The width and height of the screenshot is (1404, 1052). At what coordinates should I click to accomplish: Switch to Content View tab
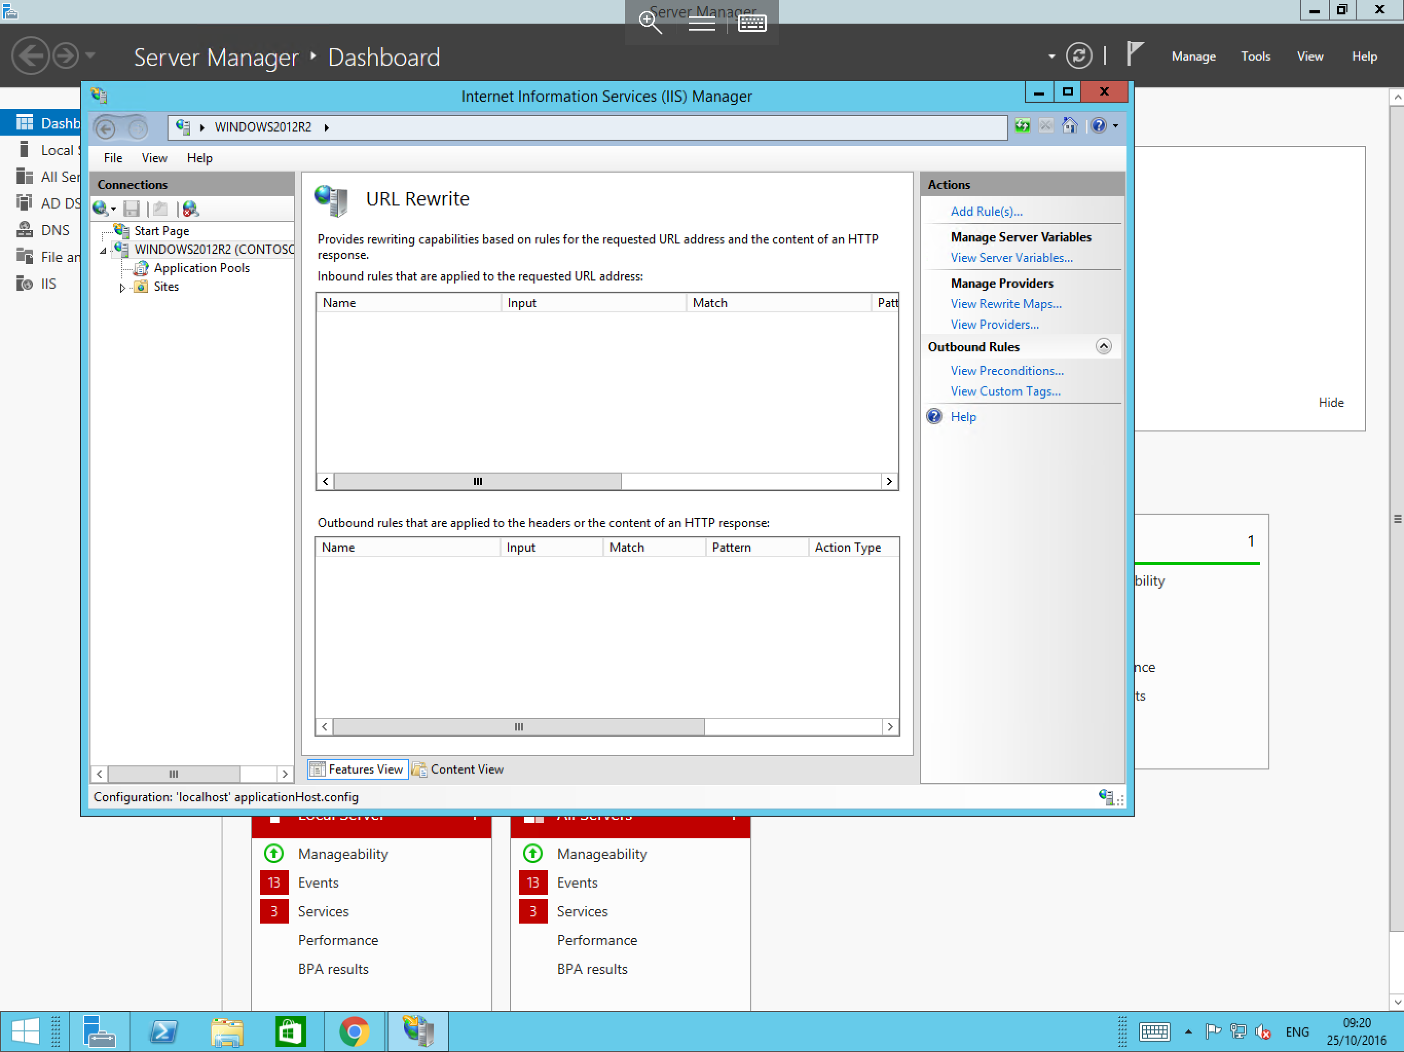click(x=458, y=769)
